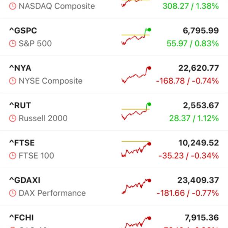Open the FTSE 100 sparkline chart

136,149
